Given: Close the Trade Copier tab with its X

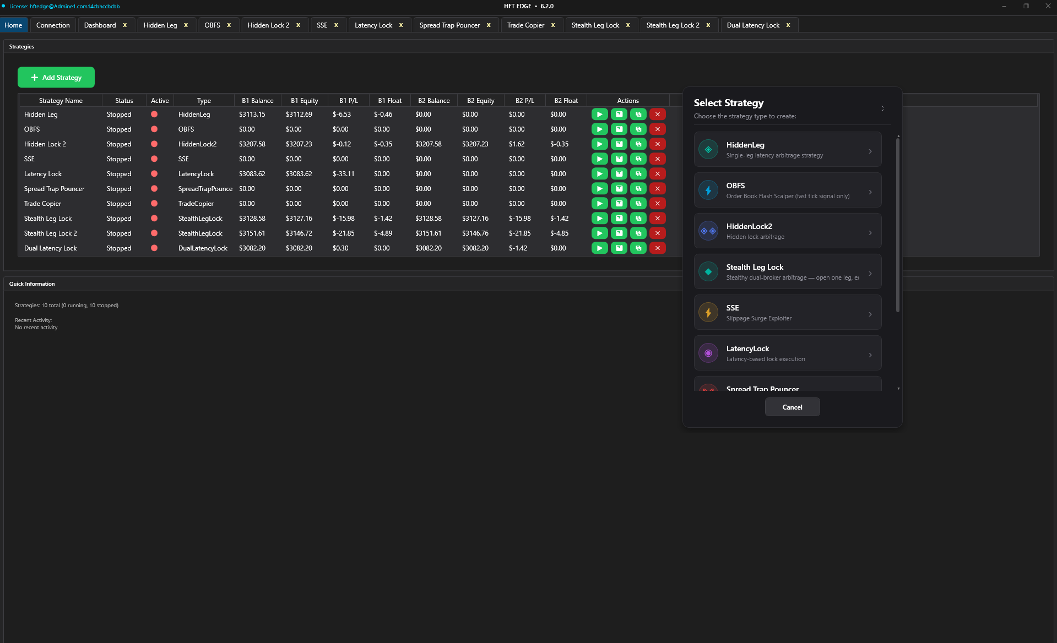Looking at the screenshot, I should 553,25.
